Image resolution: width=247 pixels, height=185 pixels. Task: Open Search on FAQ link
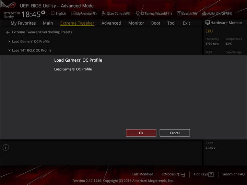click(233, 174)
